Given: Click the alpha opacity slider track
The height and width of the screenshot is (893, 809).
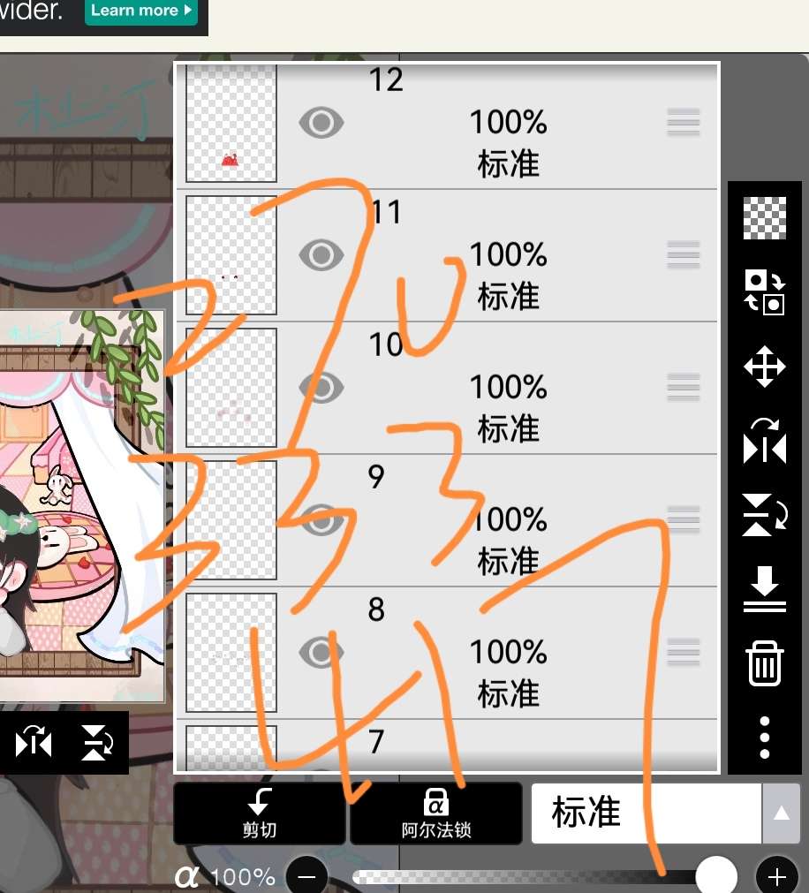Looking at the screenshot, I should 524,876.
